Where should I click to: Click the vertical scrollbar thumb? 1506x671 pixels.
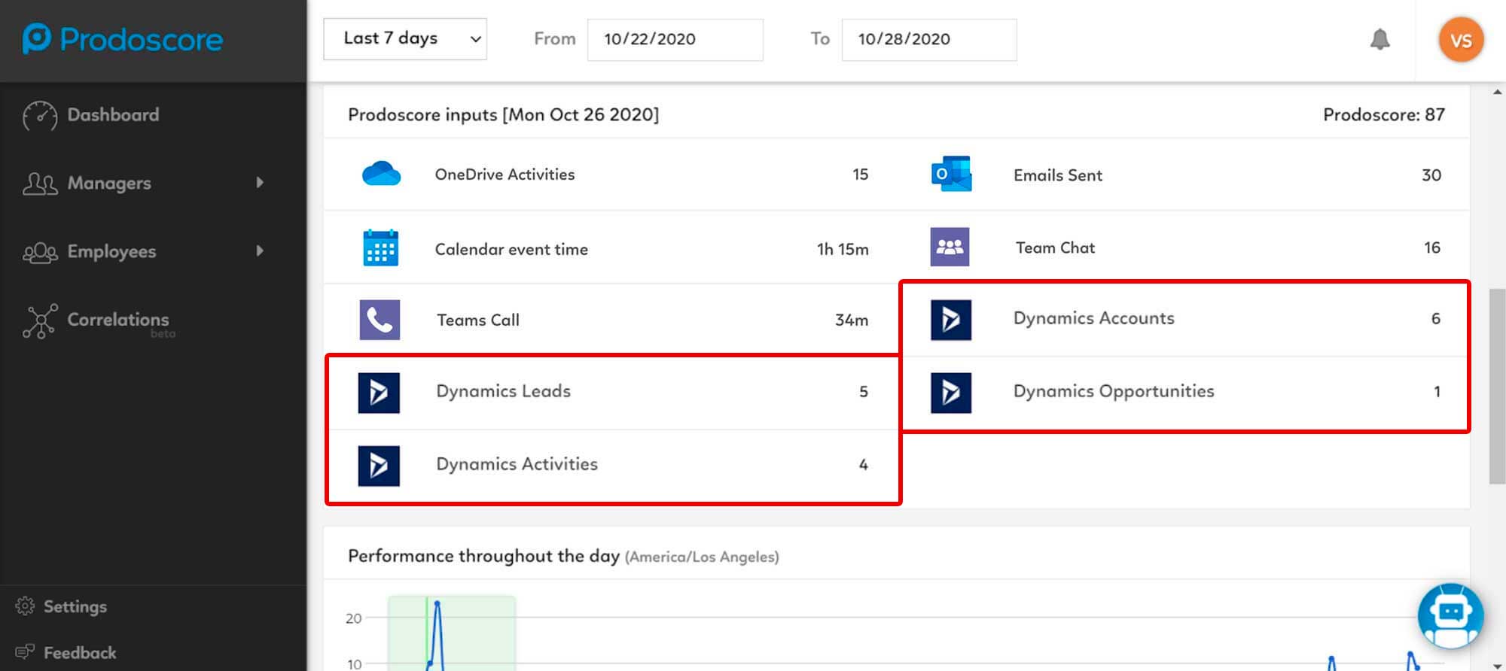tap(1497, 386)
